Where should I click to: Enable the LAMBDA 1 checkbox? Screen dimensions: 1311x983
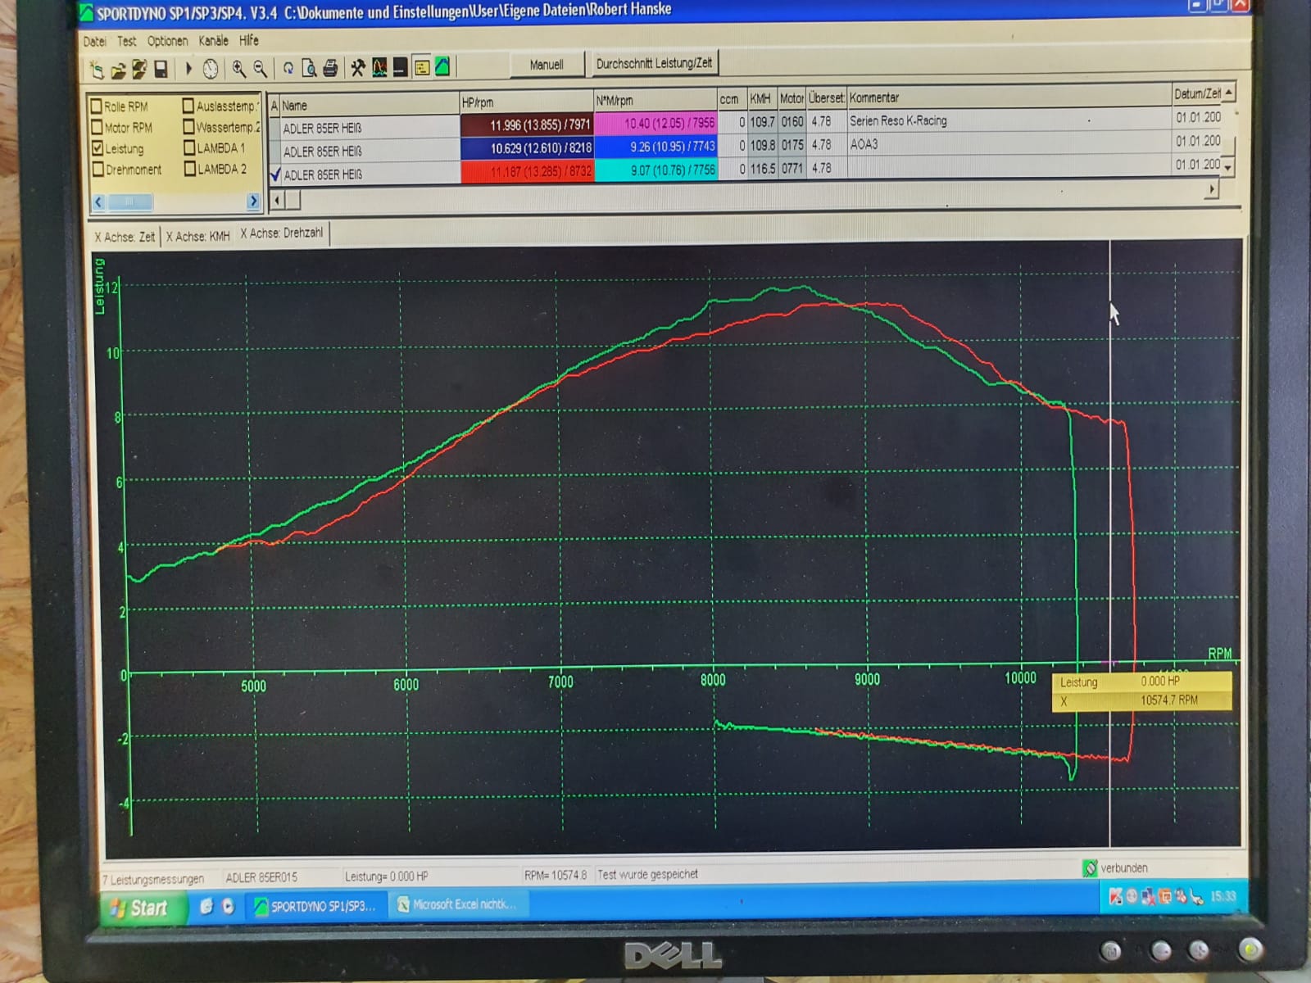189,148
